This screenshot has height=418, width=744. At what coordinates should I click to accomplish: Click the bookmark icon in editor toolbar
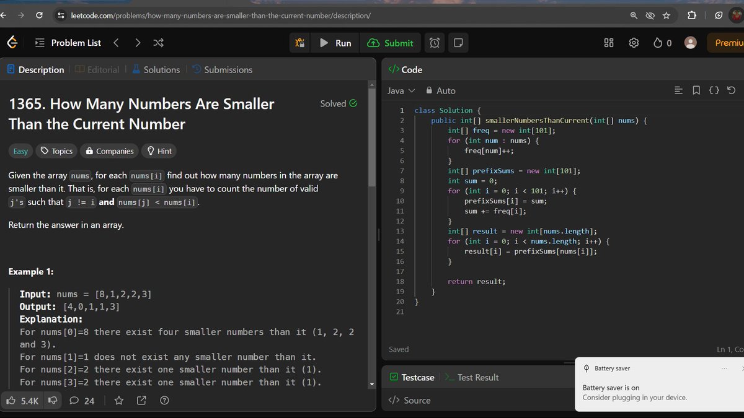(696, 90)
